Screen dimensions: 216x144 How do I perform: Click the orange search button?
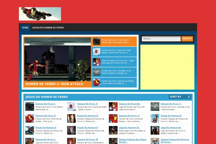(187, 39)
